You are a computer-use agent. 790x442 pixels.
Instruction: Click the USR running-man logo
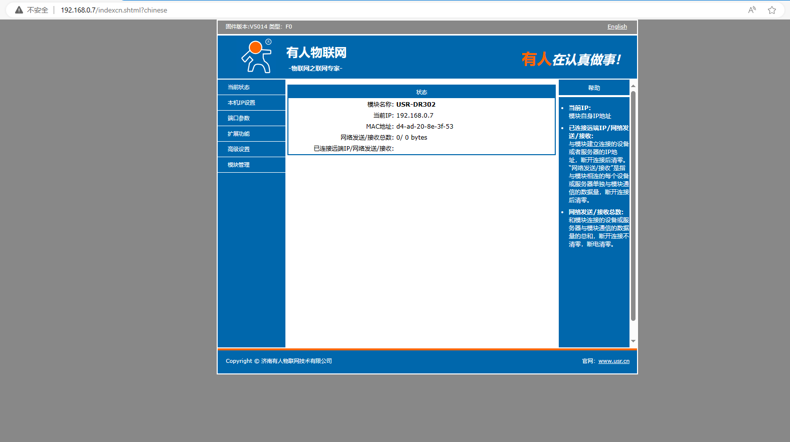(257, 56)
